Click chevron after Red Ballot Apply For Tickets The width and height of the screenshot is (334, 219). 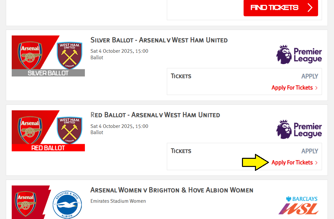tap(316, 163)
